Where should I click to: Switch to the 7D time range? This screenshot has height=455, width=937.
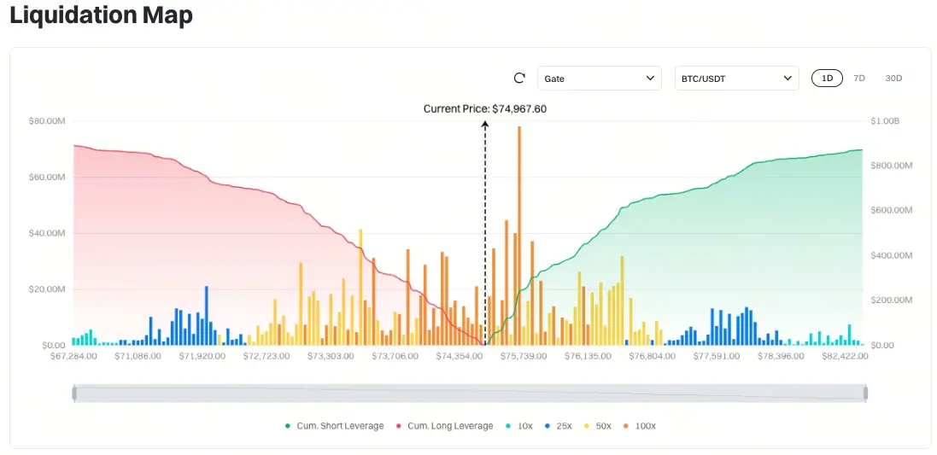pyautogui.click(x=859, y=79)
